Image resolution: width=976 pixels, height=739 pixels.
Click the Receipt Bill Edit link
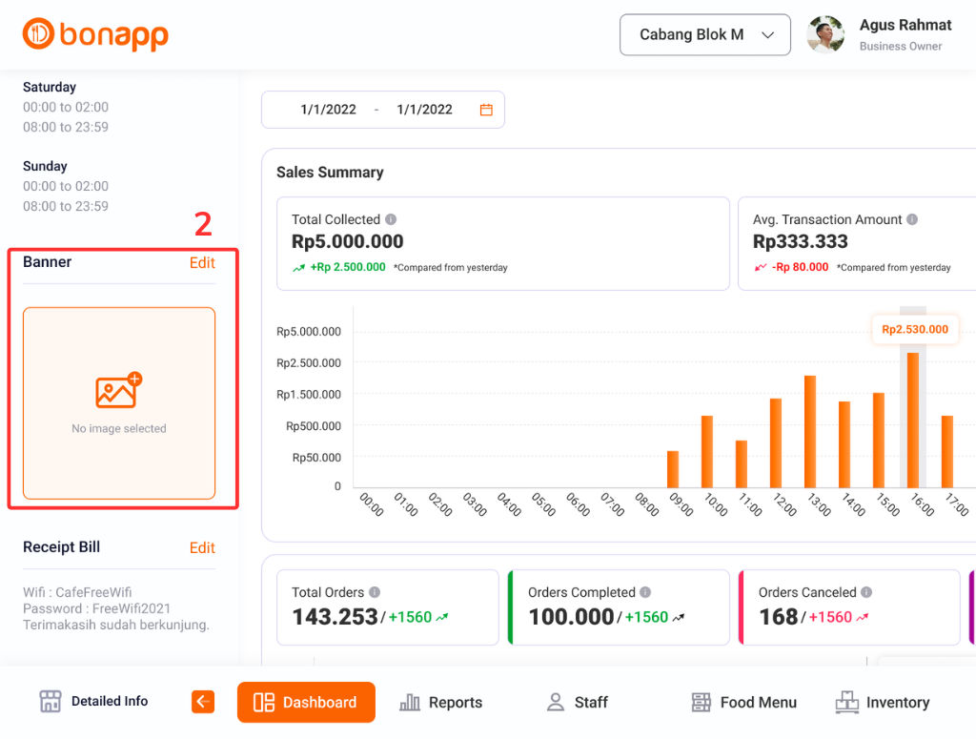click(202, 548)
